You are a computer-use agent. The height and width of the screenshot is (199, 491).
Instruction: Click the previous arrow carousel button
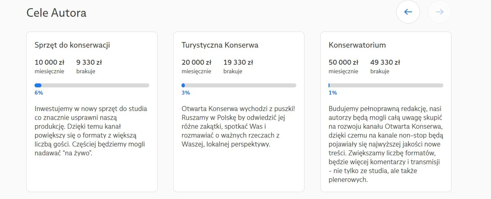pos(408,12)
